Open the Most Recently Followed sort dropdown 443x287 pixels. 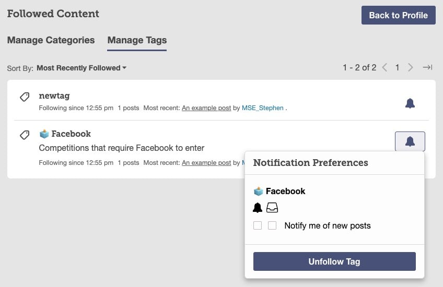pyautogui.click(x=81, y=68)
